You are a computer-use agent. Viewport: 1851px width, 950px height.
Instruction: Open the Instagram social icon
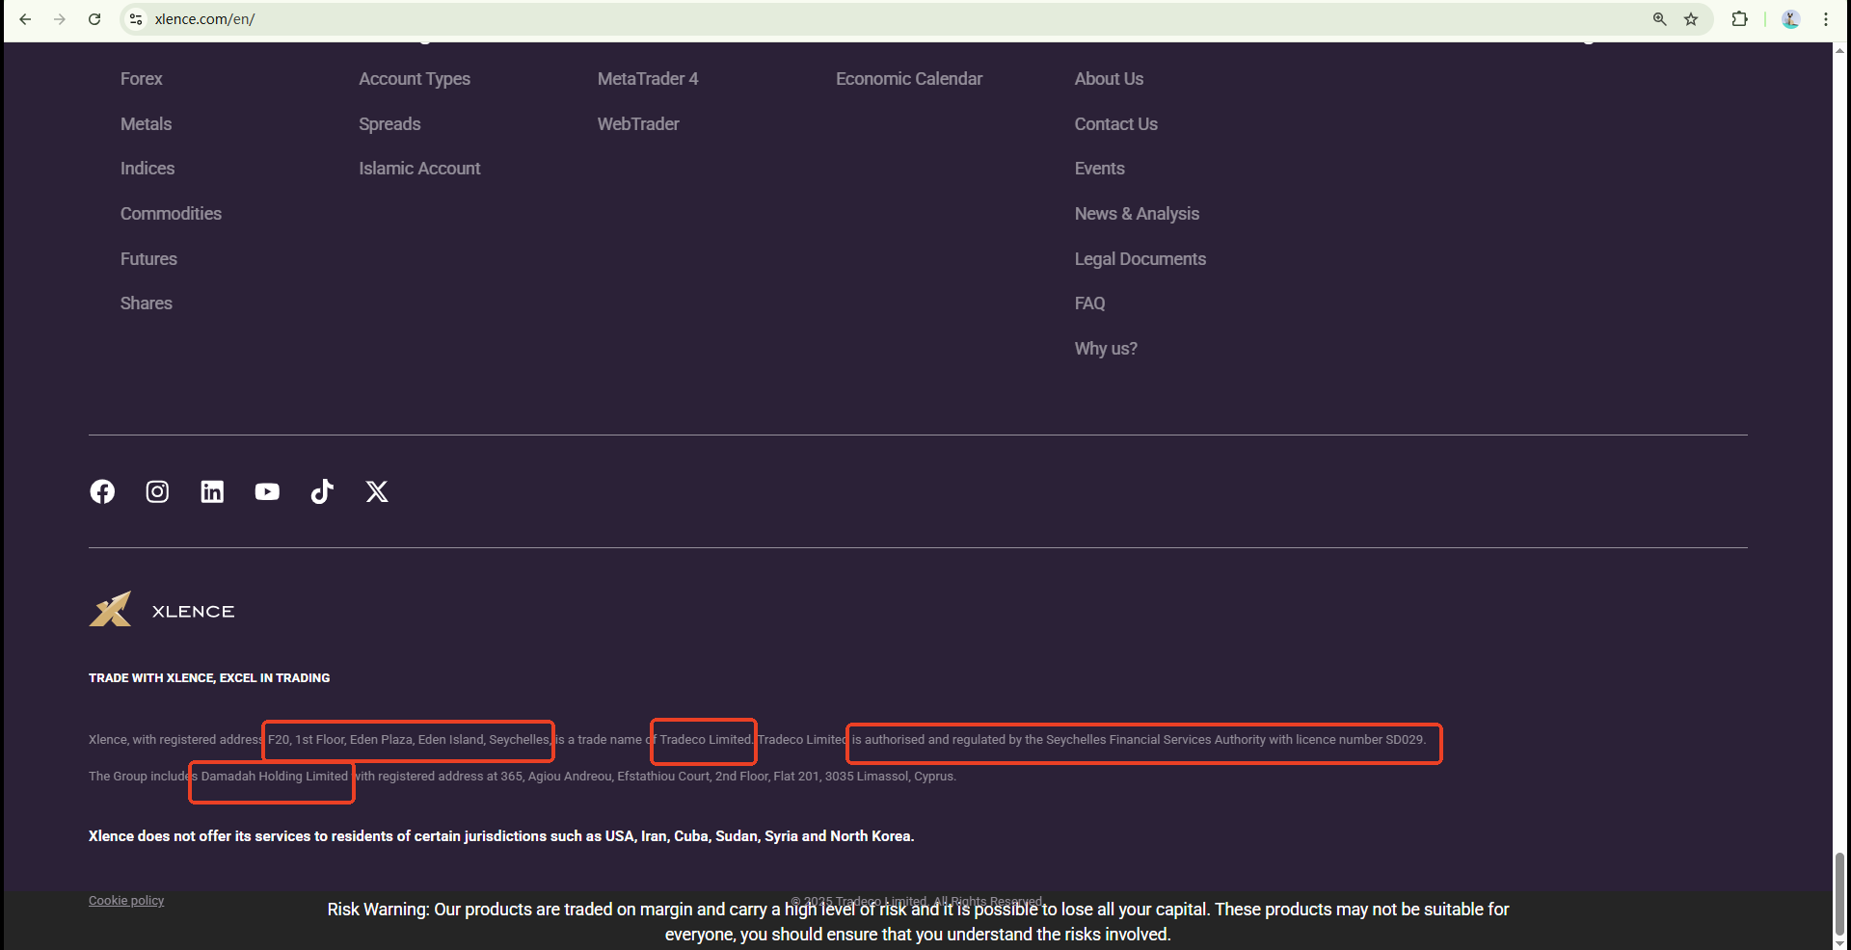click(x=157, y=491)
